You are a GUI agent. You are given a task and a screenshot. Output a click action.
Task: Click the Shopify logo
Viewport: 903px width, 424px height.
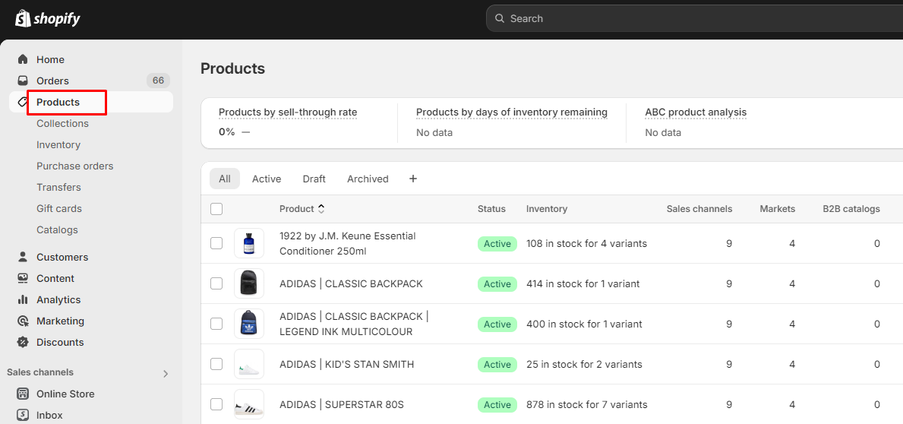click(47, 19)
